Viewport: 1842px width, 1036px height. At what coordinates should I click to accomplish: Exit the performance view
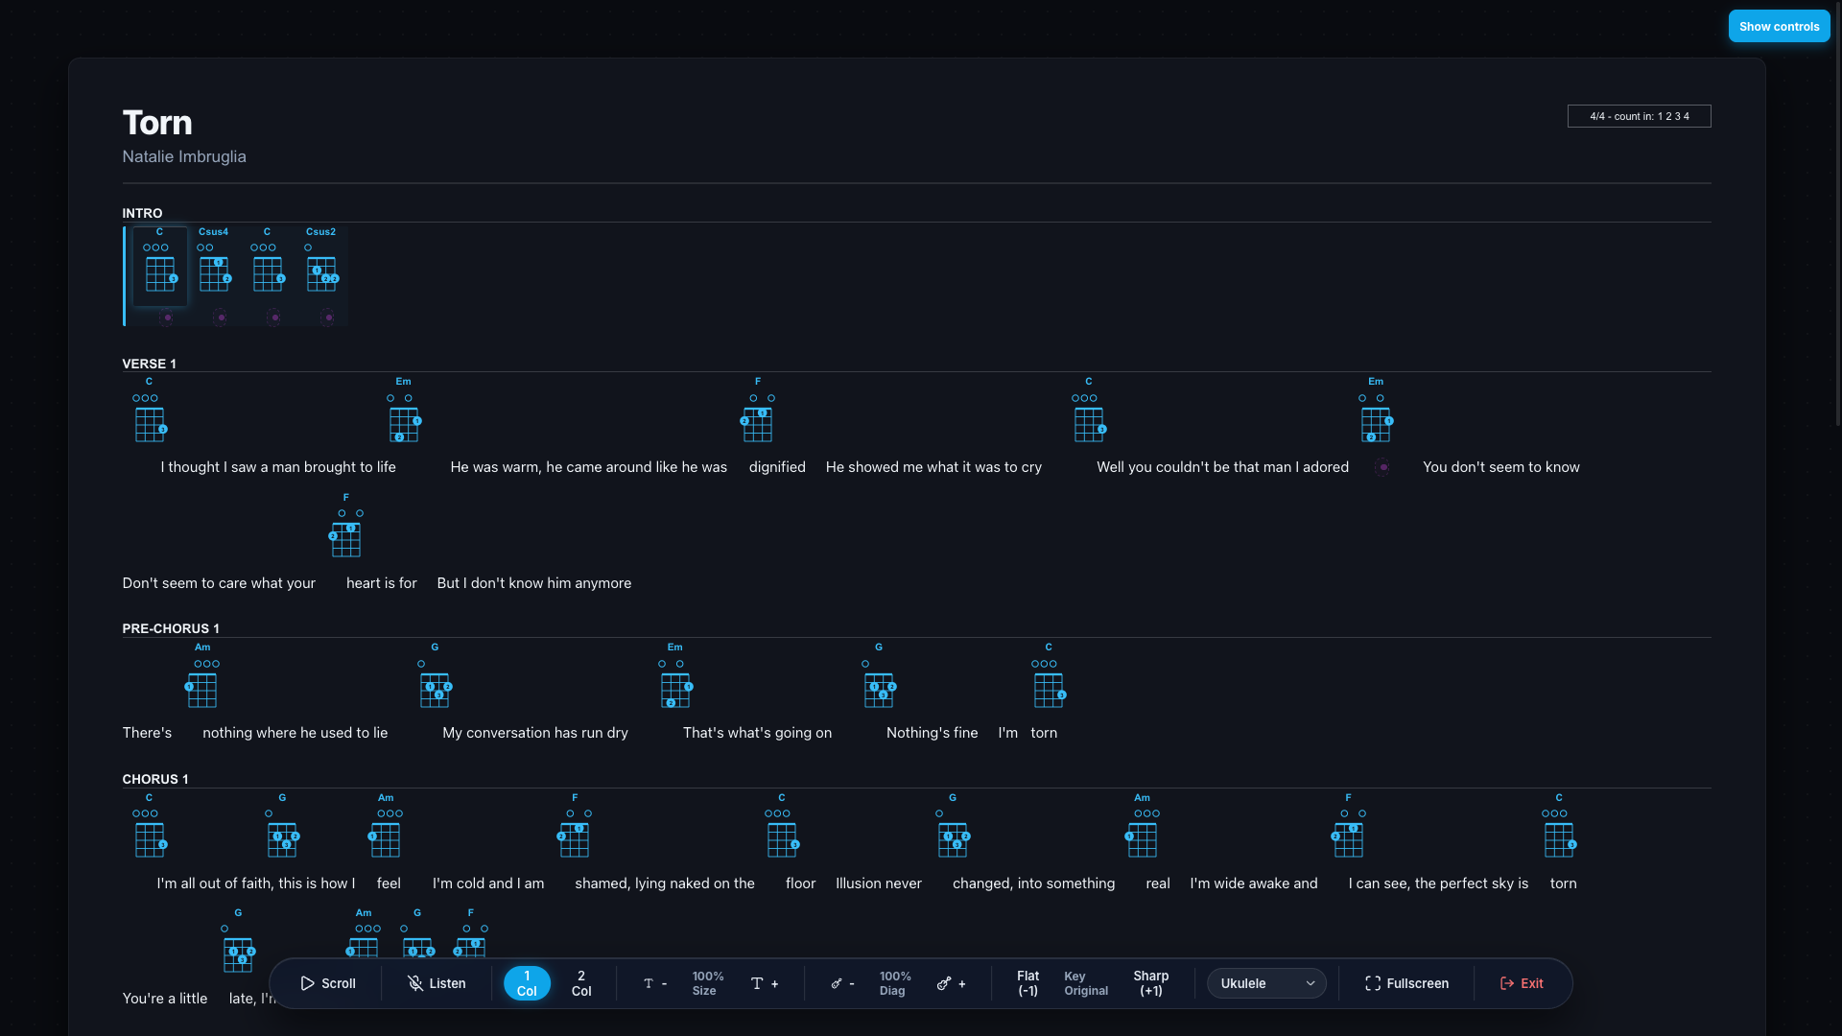[x=1522, y=983]
